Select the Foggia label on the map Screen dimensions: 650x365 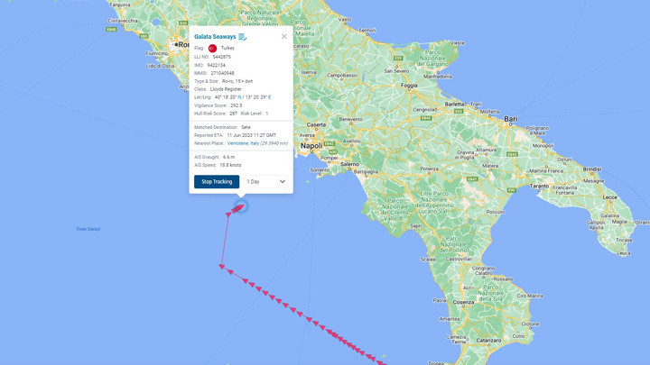(x=409, y=86)
